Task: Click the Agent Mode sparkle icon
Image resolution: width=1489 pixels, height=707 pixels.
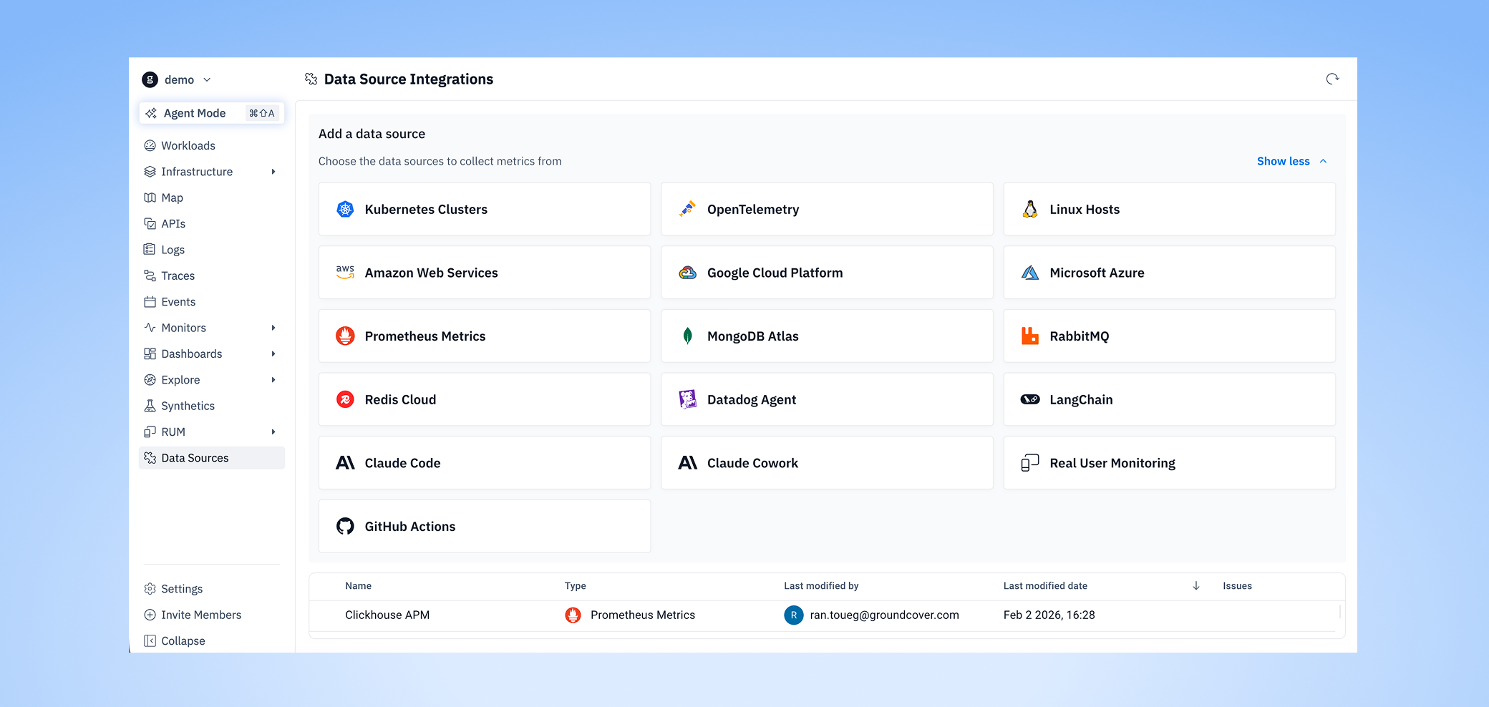Action: tap(151, 113)
